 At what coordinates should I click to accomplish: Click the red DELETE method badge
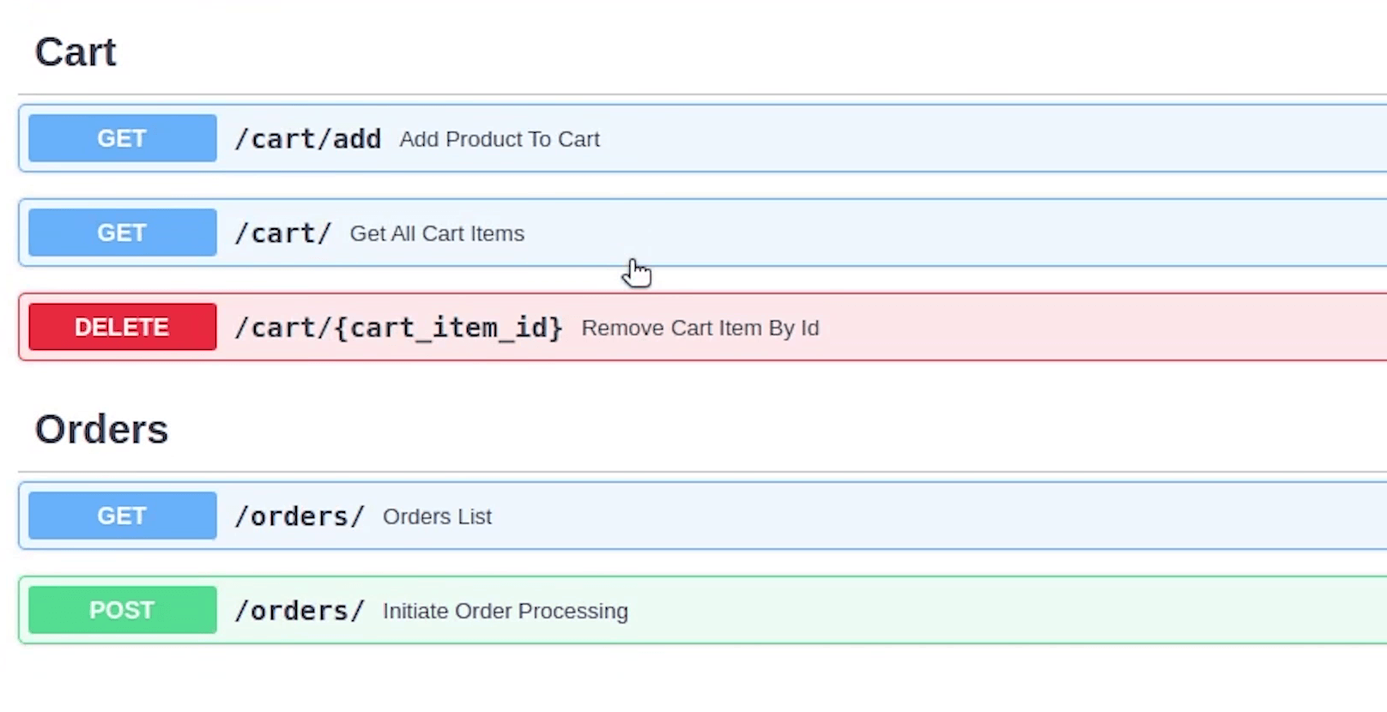pyautogui.click(x=122, y=327)
